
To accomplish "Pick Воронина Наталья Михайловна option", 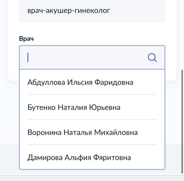I will (82, 132).
